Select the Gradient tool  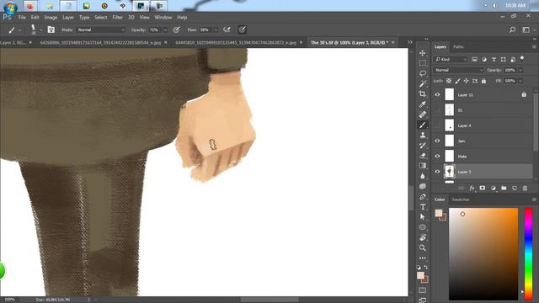423,166
